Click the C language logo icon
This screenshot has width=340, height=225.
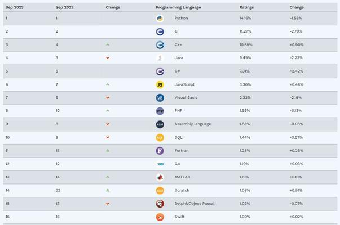coord(160,32)
